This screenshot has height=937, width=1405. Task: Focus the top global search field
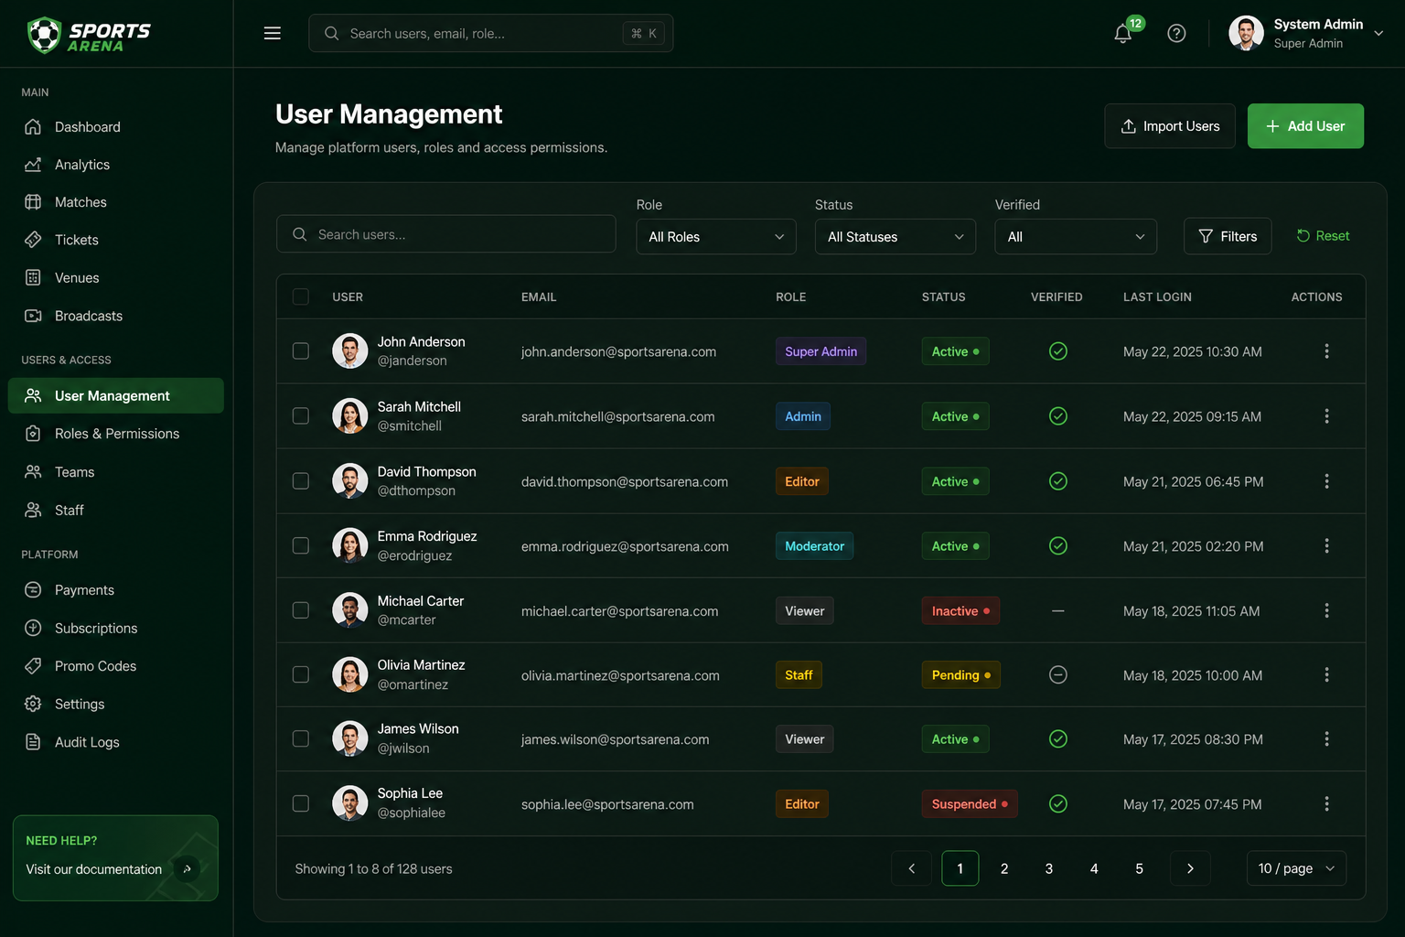tap(491, 33)
